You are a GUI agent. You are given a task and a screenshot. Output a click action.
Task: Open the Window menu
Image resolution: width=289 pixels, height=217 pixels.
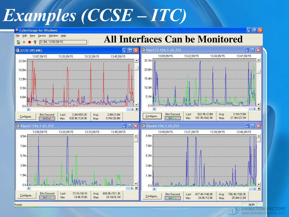click(x=53, y=36)
